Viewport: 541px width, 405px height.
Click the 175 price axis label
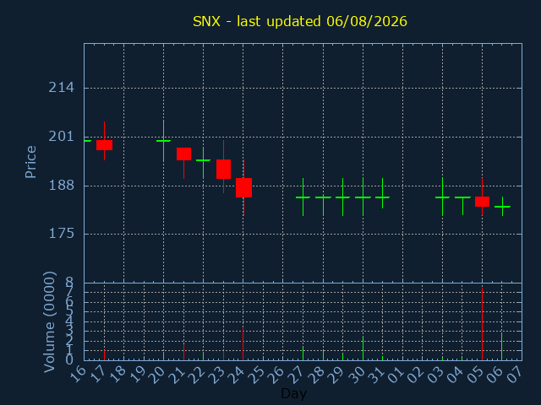(x=61, y=234)
